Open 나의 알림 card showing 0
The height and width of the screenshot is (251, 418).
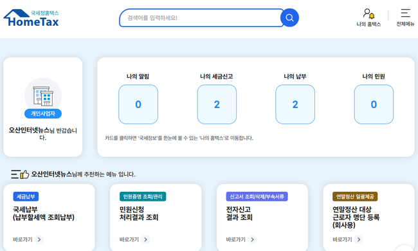point(138,104)
